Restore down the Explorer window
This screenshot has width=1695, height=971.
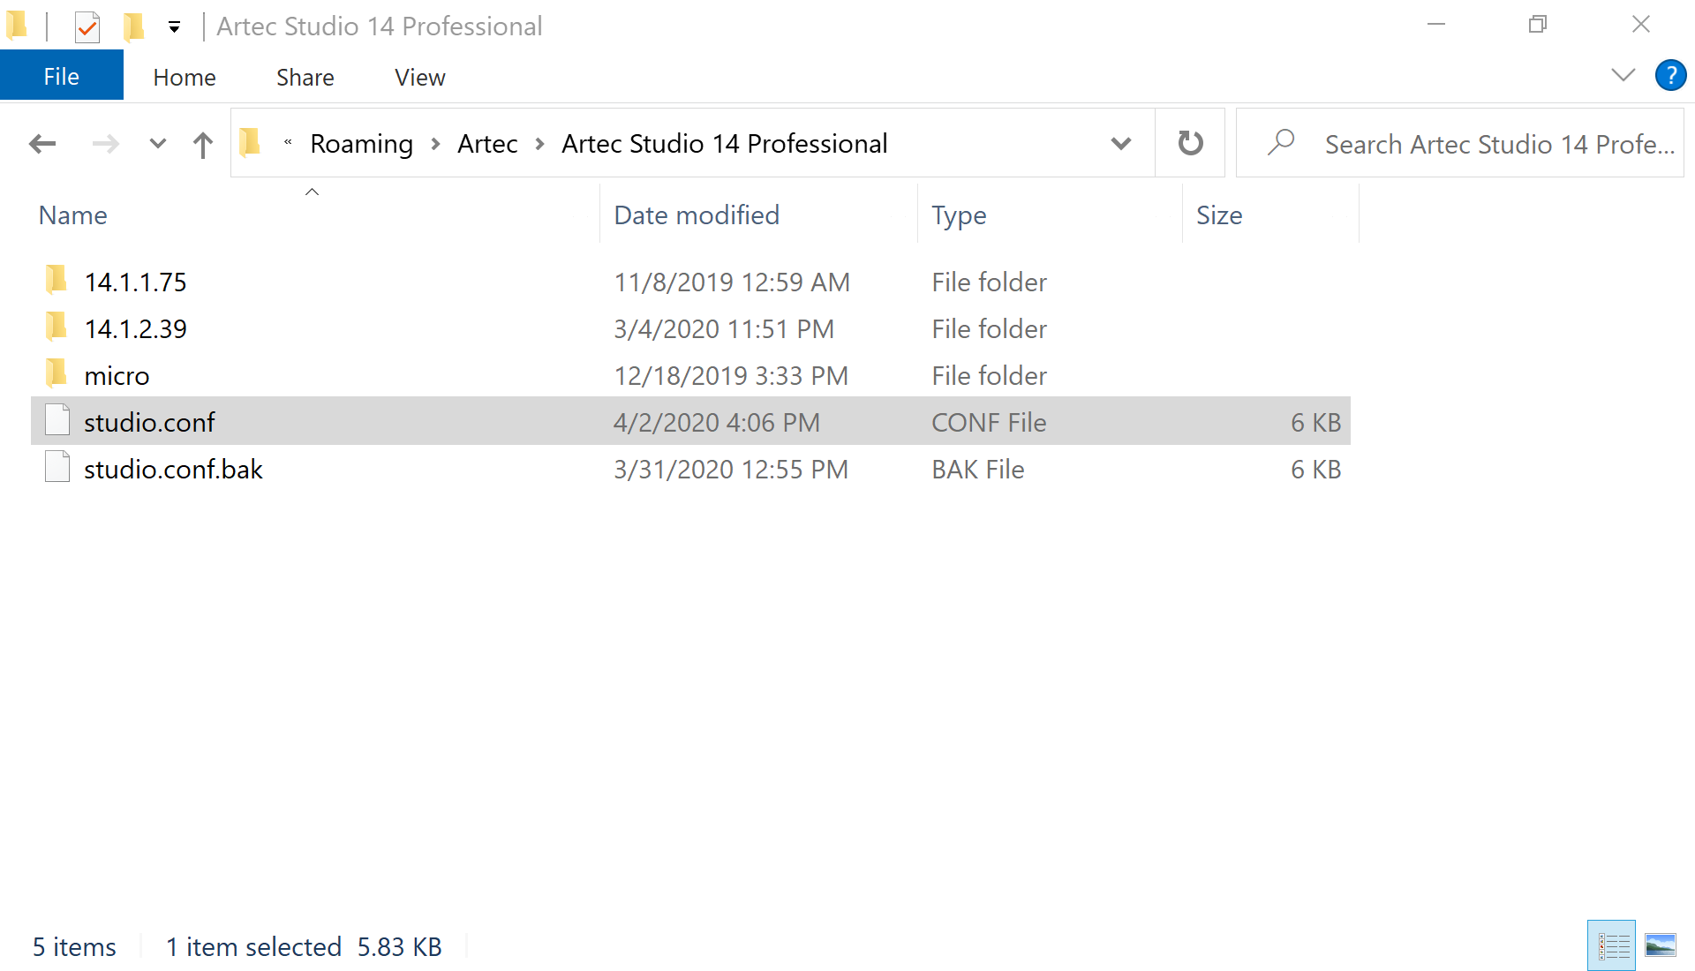click(x=1538, y=25)
